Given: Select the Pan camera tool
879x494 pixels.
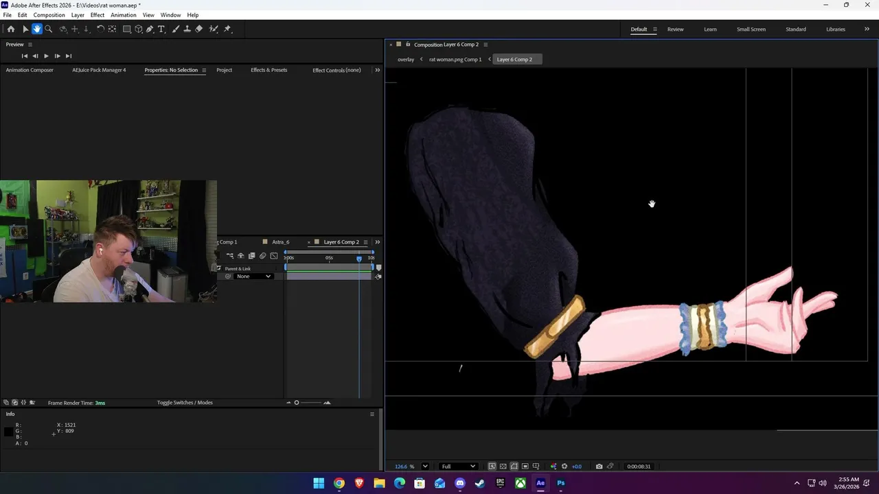Looking at the screenshot, I should click(75, 29).
